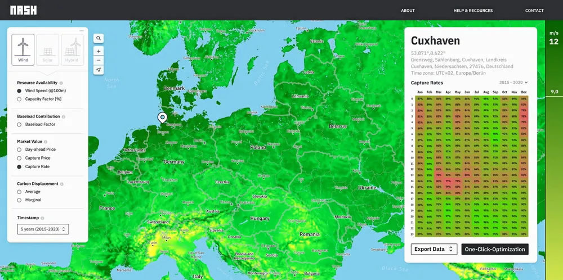Open the Export Data dropdown
The image size is (563, 280).
[434, 249]
